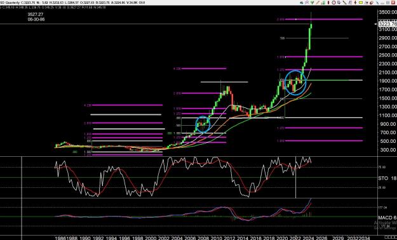Select the circle drawing tool icon
The image size is (397, 240).
click(333, 3)
